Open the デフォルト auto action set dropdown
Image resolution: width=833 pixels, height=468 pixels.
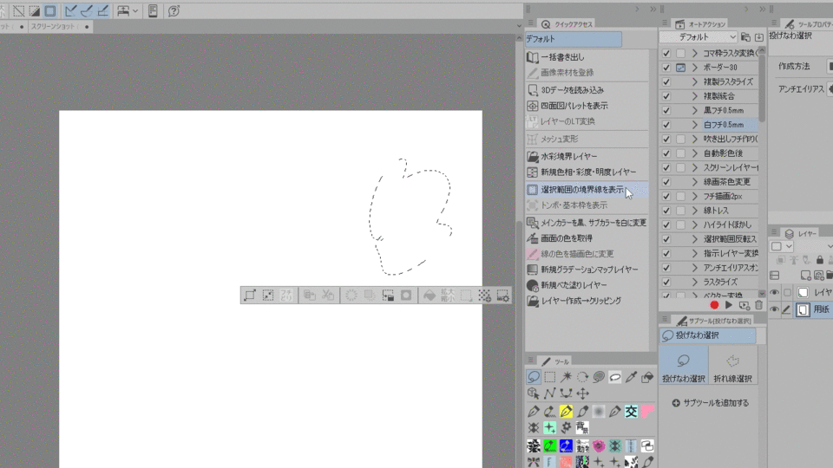pyautogui.click(x=699, y=37)
